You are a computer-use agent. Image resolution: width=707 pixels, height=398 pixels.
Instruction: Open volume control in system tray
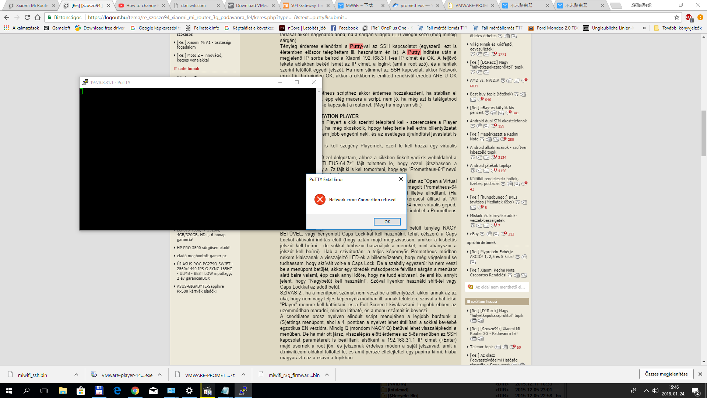[x=655, y=391]
